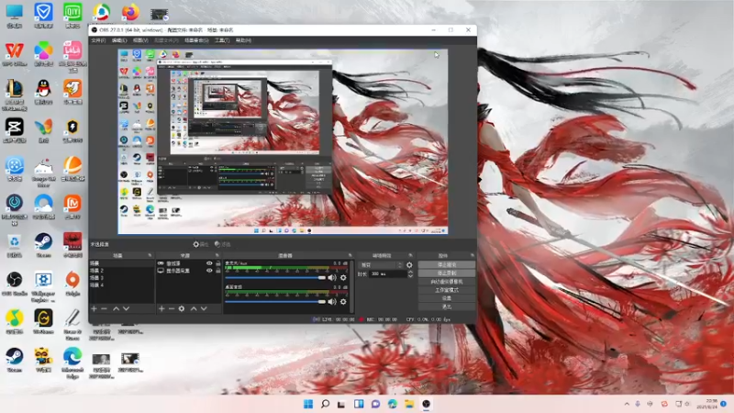Open the File (文件) menu in OBS
The width and height of the screenshot is (734, 413).
click(98, 40)
